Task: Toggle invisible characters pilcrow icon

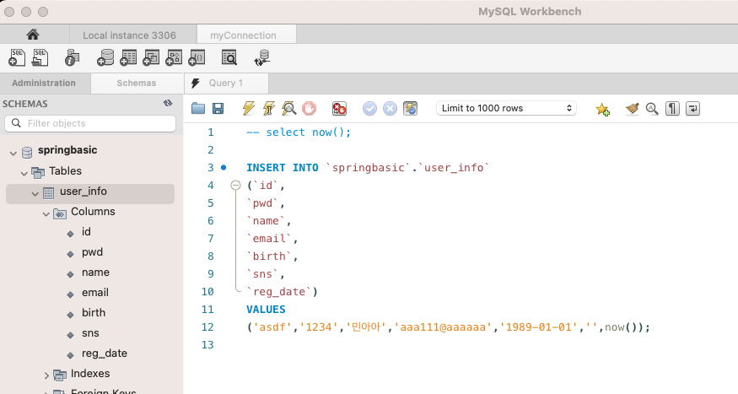Action: (672, 109)
